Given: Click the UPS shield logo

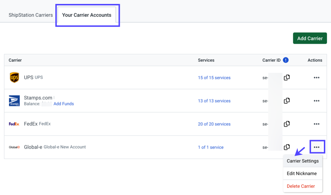Looking at the screenshot, I should (x=14, y=77).
